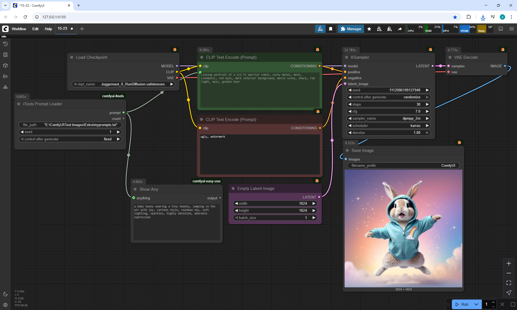The height and width of the screenshot is (310, 517).
Task: Toggle the bottom panel icon
Action: pos(501,29)
